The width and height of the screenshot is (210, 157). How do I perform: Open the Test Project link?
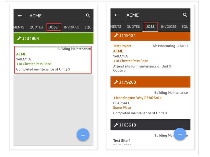pos(122,46)
